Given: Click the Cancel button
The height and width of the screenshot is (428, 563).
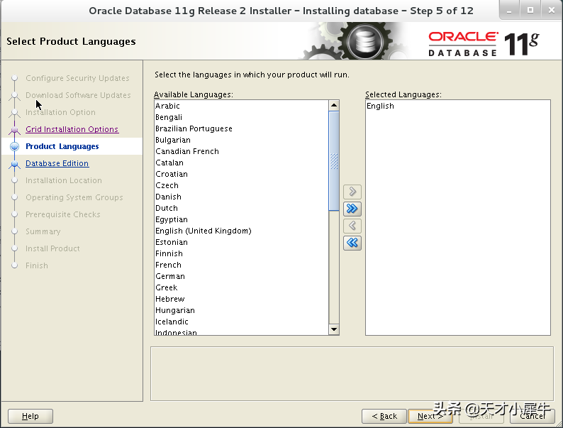Looking at the screenshot, I should (x=532, y=416).
